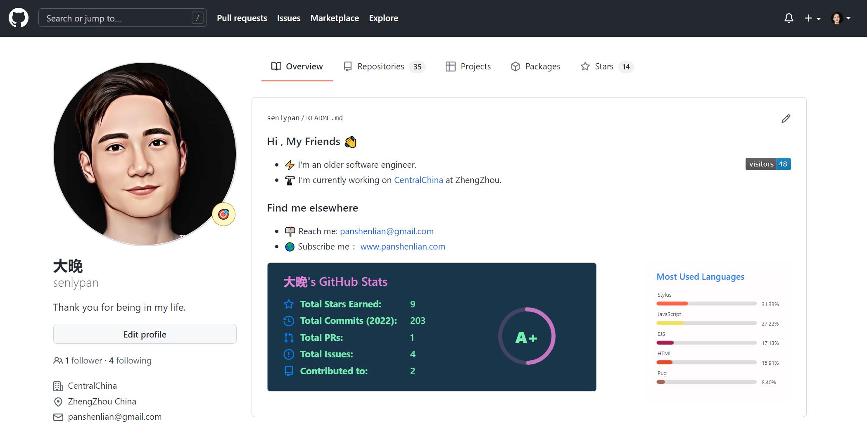
Task: Click the star icon for Total Stars Earned
Action: (x=289, y=304)
